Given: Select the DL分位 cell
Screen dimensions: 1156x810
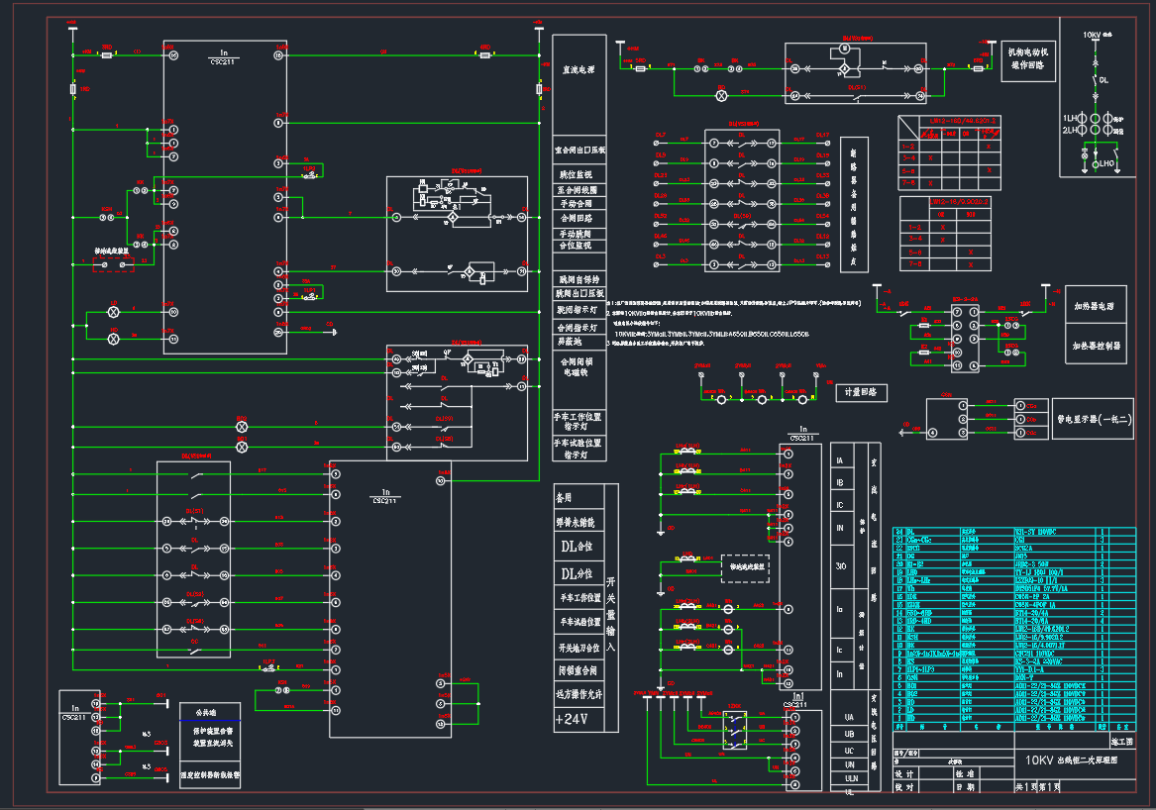Looking at the screenshot, I should point(578,573).
